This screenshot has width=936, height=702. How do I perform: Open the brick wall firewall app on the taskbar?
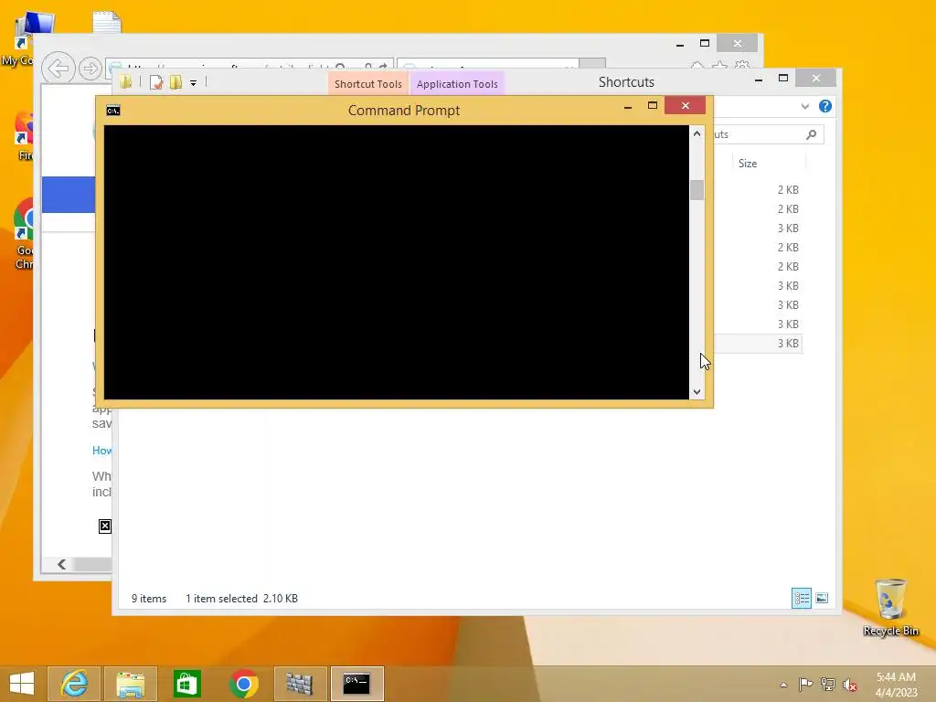click(x=300, y=684)
